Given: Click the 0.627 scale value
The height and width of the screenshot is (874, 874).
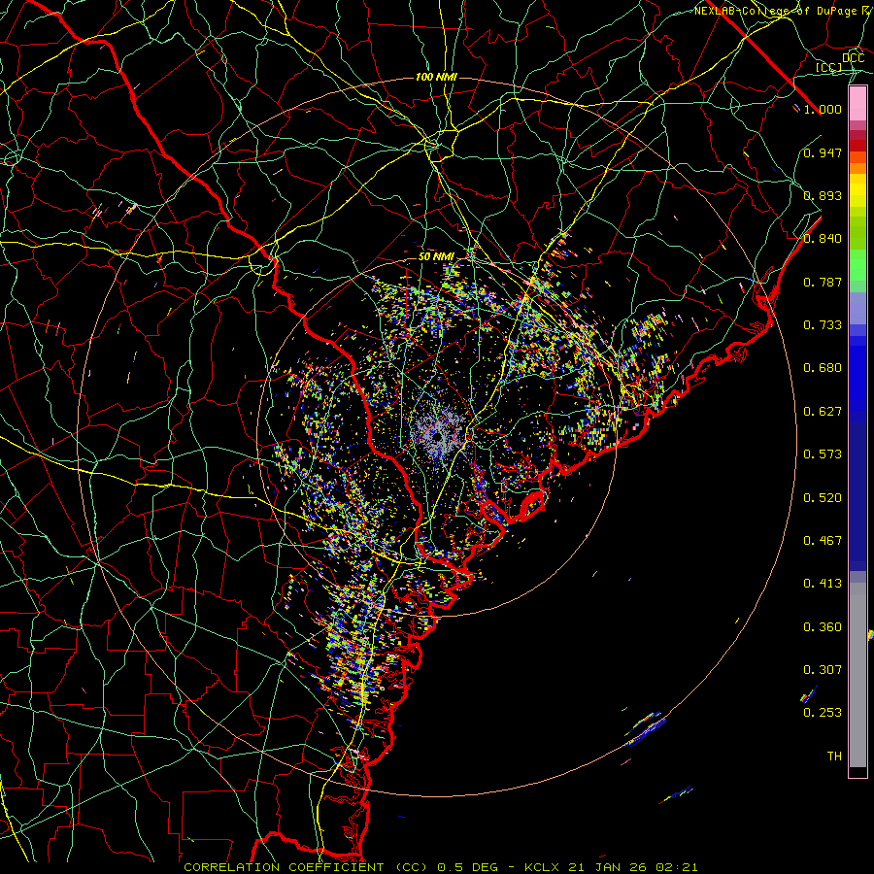Looking at the screenshot, I should pos(823,412).
